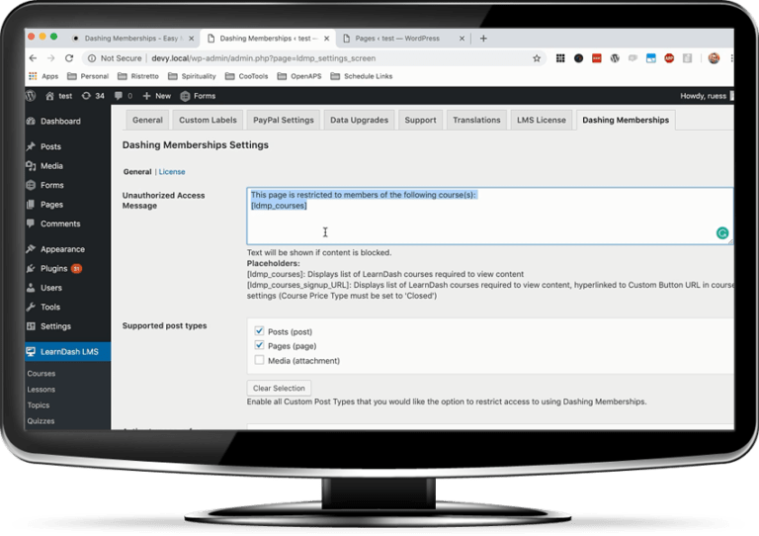This screenshot has height=536, width=759.
Task: Click the New button in admin bar
Action: (x=156, y=96)
